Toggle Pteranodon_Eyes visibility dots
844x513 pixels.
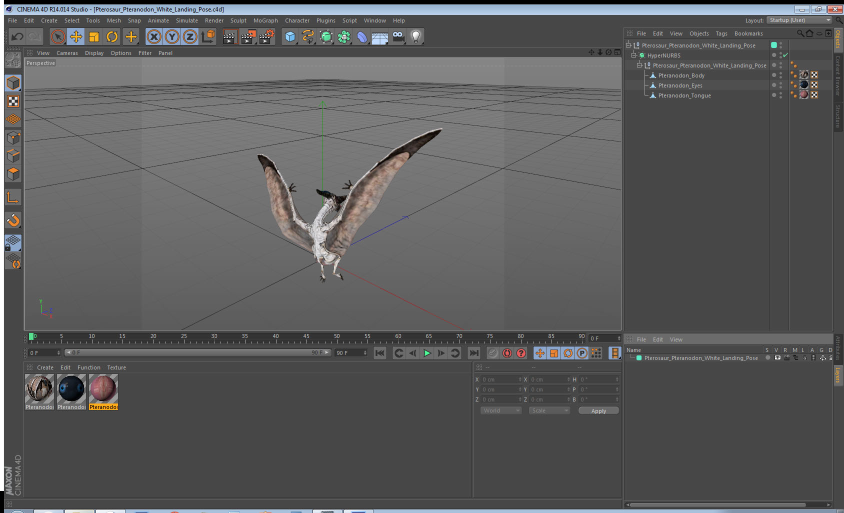pyautogui.click(x=780, y=85)
